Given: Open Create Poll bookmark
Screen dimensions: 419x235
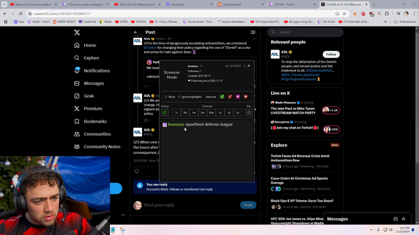Looking at the screenshot, I should coord(87,22).
